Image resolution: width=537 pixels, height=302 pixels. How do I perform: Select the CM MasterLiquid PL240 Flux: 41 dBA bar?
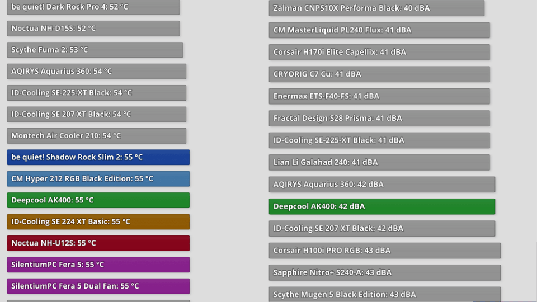379,30
